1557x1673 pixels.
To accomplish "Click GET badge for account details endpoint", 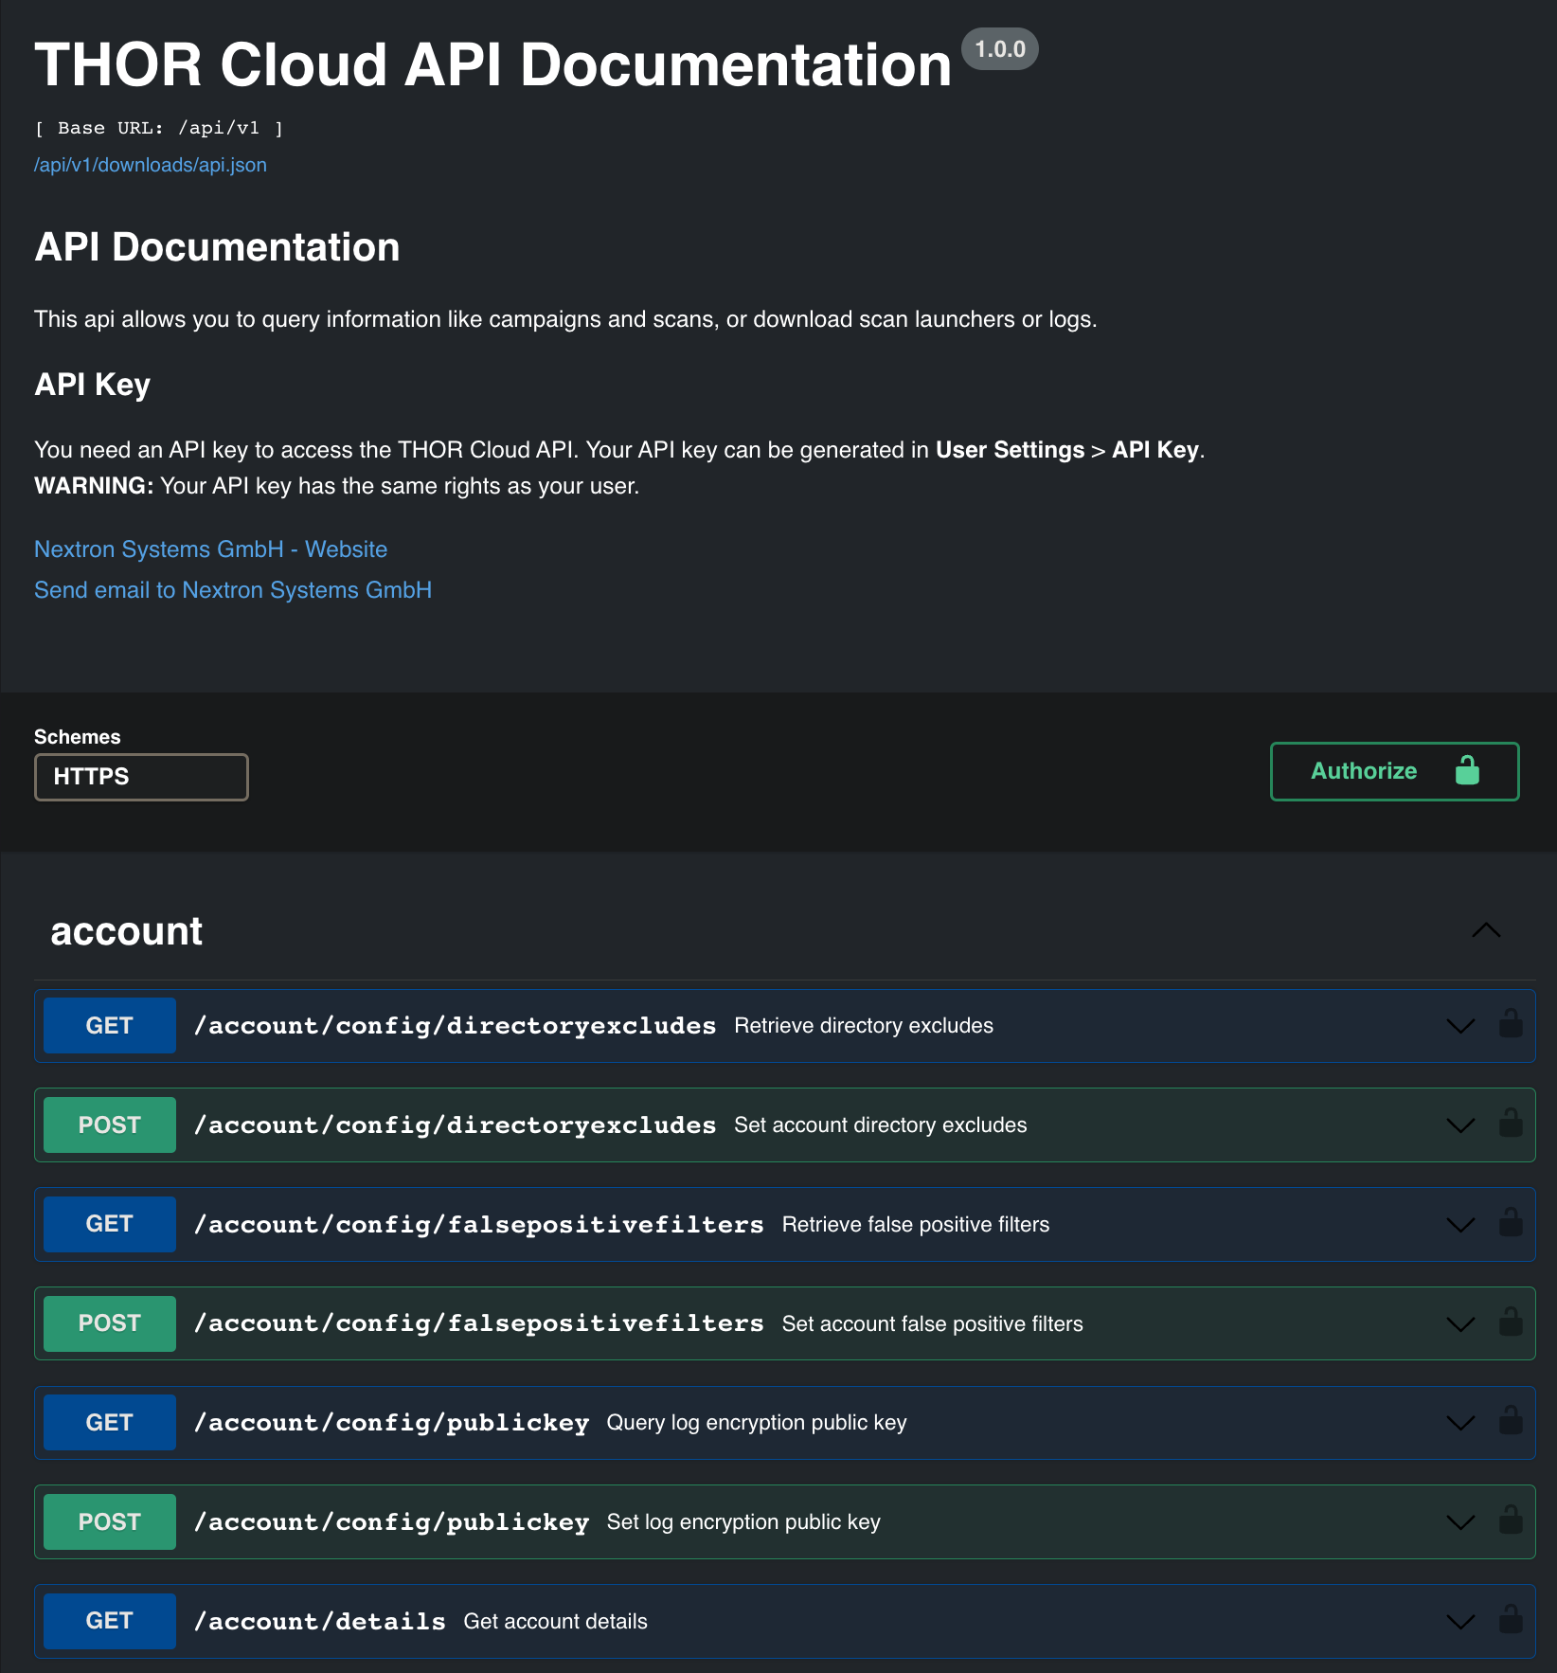I will pyautogui.click(x=110, y=1621).
